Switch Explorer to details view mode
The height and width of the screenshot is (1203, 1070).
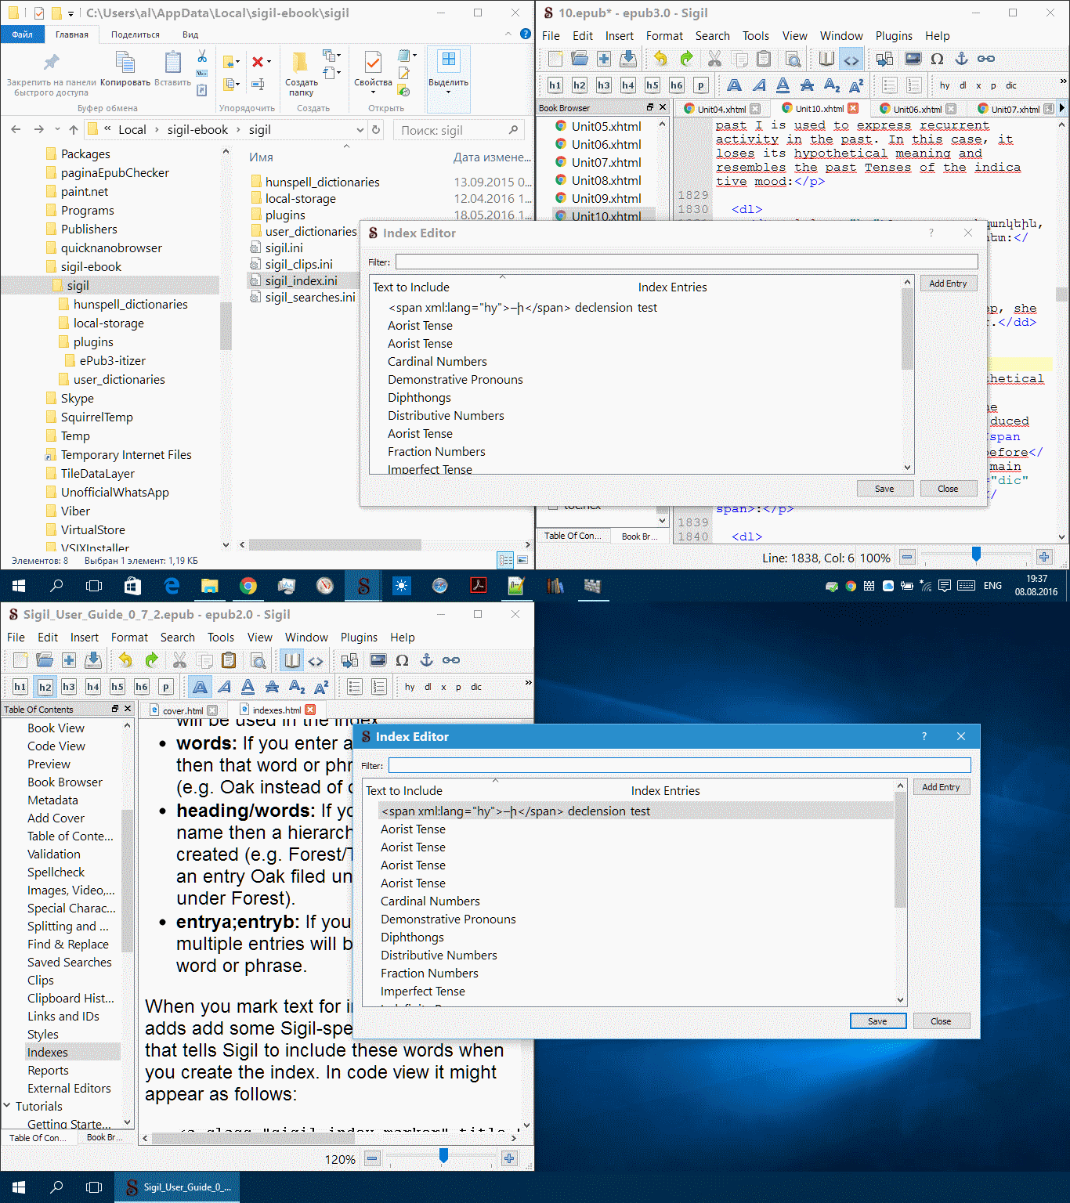coord(506,559)
